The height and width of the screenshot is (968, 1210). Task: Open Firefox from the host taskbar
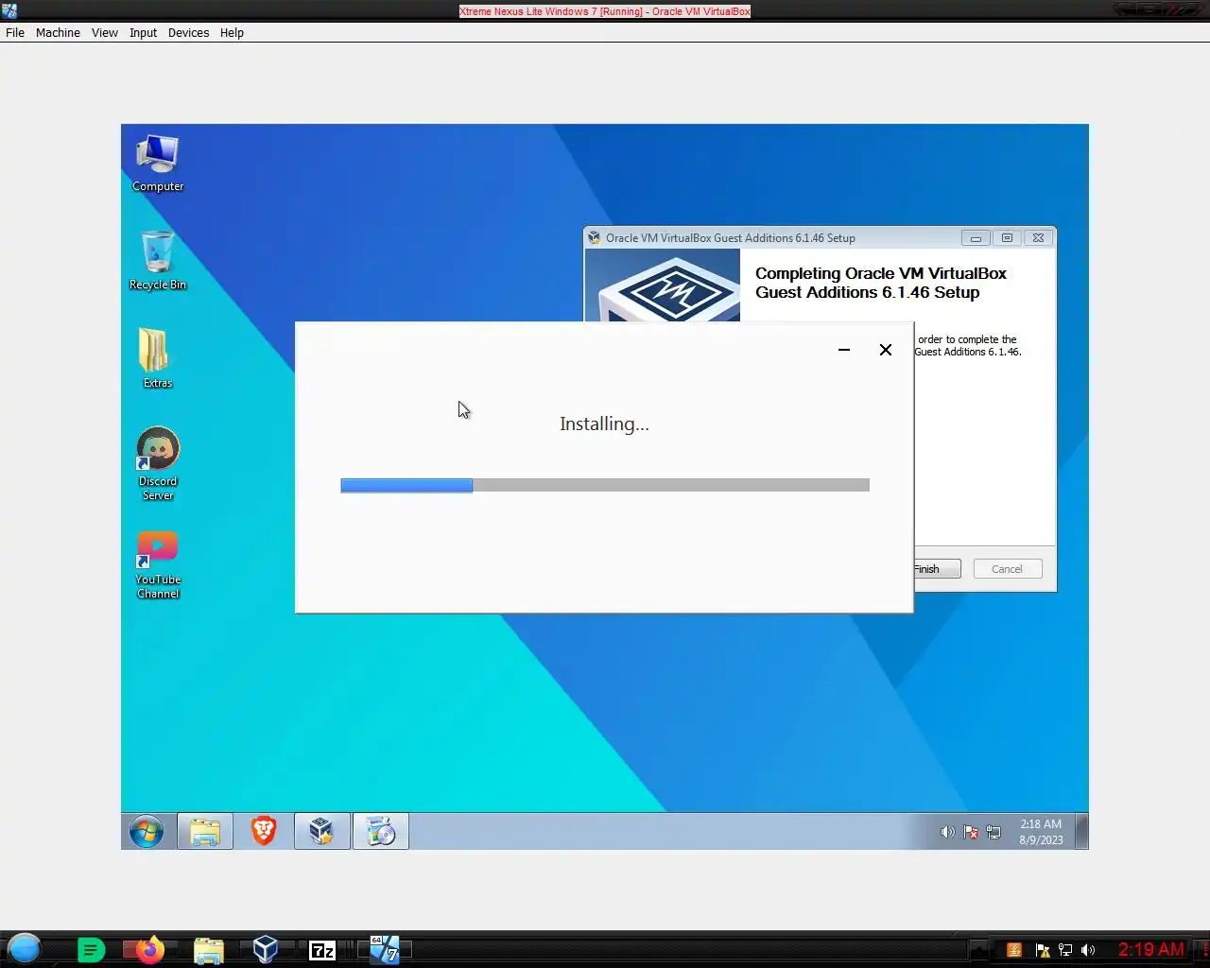click(149, 950)
